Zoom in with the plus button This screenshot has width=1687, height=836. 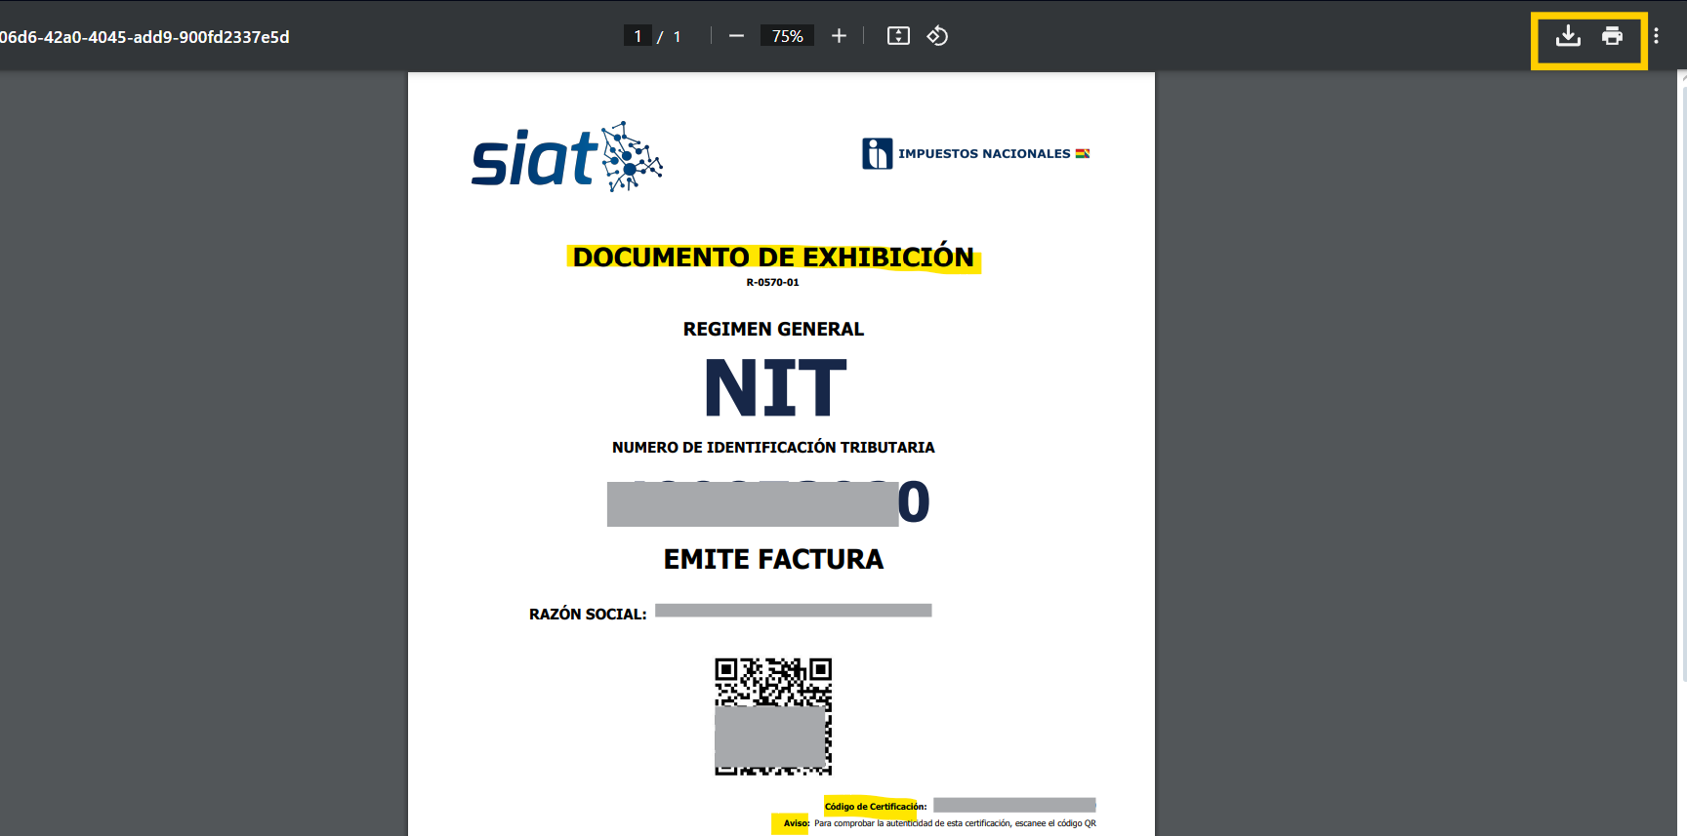point(839,36)
